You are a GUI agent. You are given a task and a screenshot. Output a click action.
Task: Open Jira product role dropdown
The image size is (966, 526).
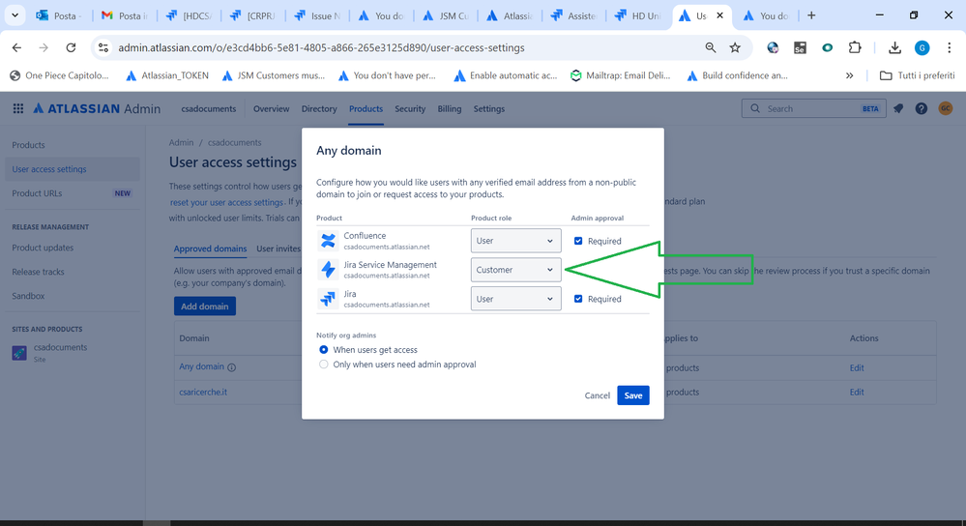(x=515, y=299)
